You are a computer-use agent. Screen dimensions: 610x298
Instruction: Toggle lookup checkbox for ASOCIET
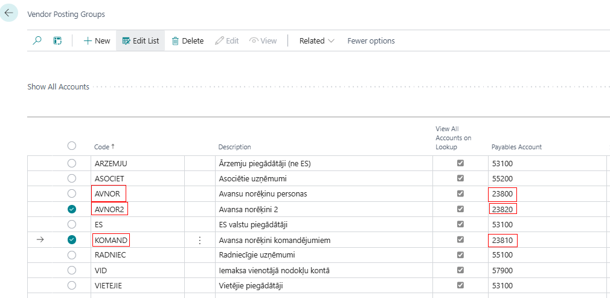tap(461, 178)
